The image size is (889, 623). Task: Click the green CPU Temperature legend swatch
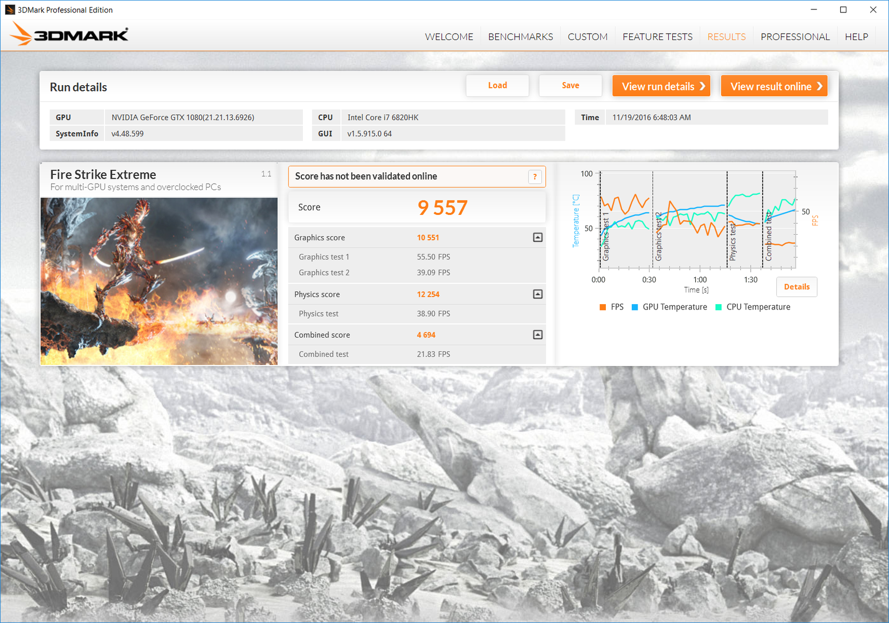(719, 307)
